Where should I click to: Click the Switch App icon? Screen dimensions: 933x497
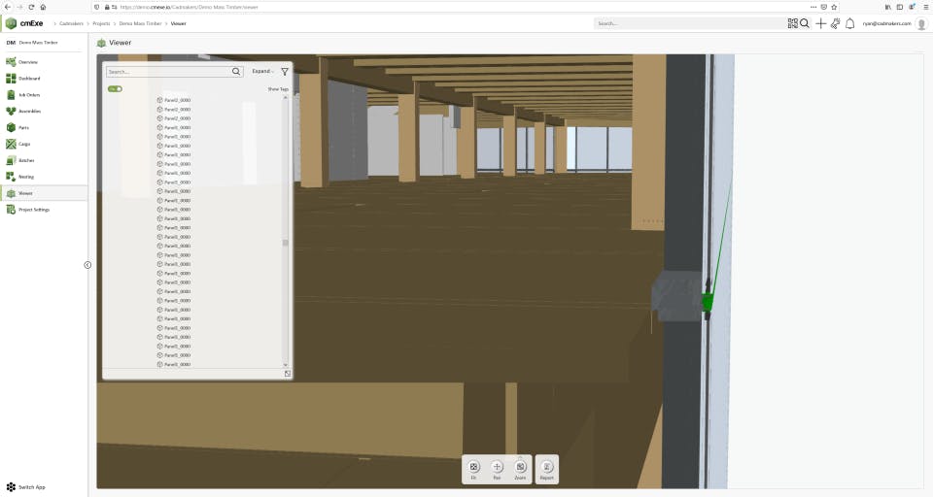[x=11, y=487]
